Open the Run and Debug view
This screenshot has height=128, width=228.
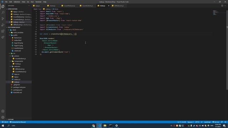tap(3, 25)
